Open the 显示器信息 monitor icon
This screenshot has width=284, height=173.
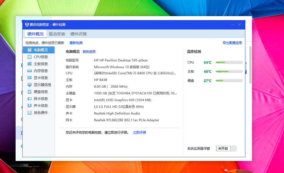[x=29, y=85]
